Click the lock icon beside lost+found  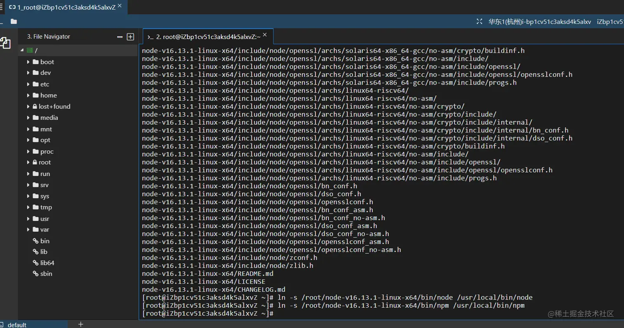pos(35,106)
